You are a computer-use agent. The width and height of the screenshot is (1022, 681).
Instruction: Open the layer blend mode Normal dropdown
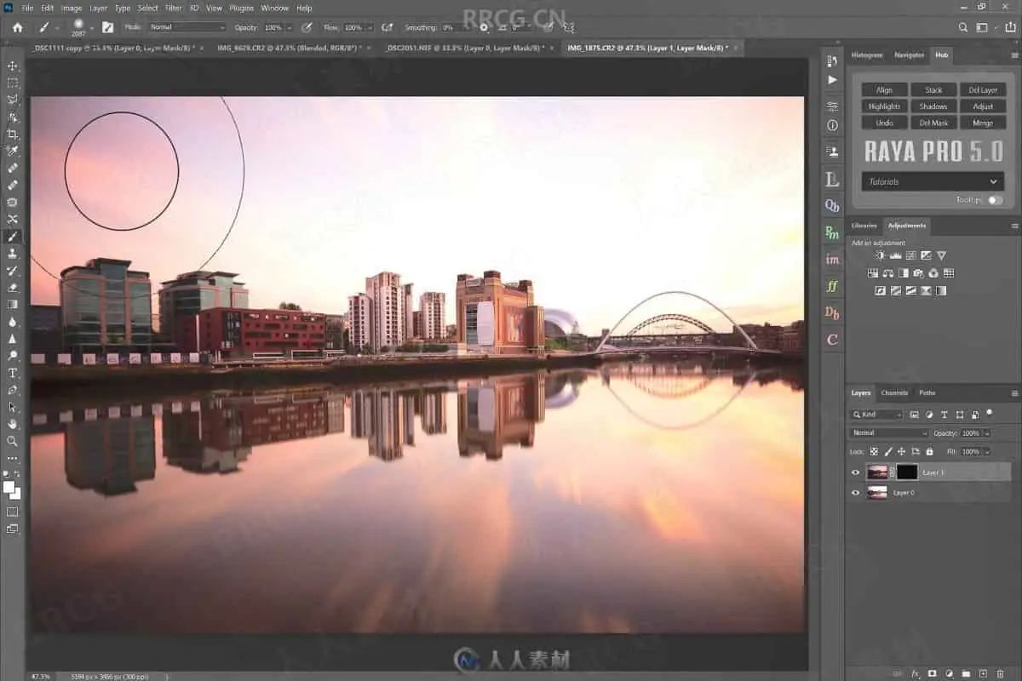[x=889, y=432]
